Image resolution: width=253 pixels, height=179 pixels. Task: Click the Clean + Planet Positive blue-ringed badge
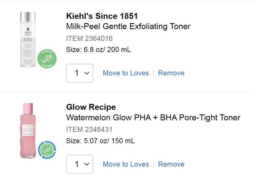(47, 150)
